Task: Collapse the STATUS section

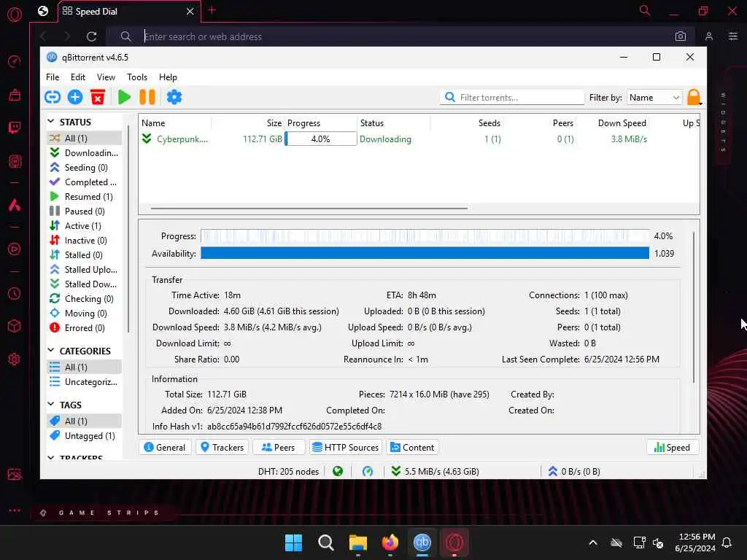Action: 51,122
